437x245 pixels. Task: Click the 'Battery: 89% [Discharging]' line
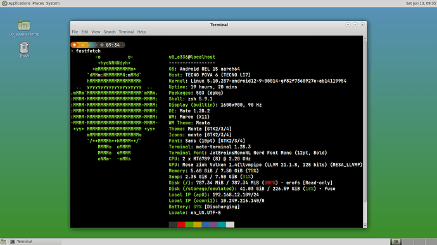point(205,206)
